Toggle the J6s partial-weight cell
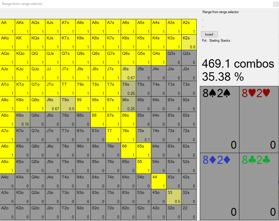This screenshot has width=279, height=221. coord(129,73)
